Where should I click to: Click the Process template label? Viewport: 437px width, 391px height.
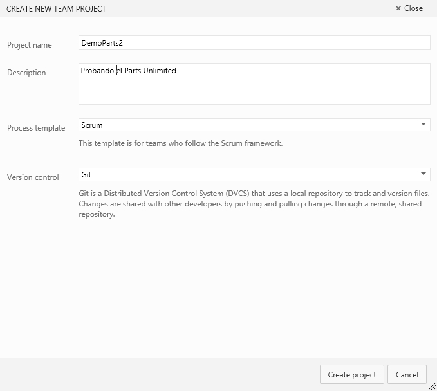(x=36, y=128)
